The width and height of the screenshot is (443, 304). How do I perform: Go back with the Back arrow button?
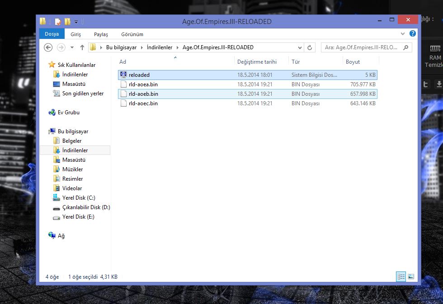[x=48, y=47]
